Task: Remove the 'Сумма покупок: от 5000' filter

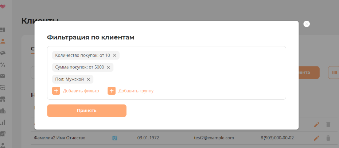Action: 109,67
